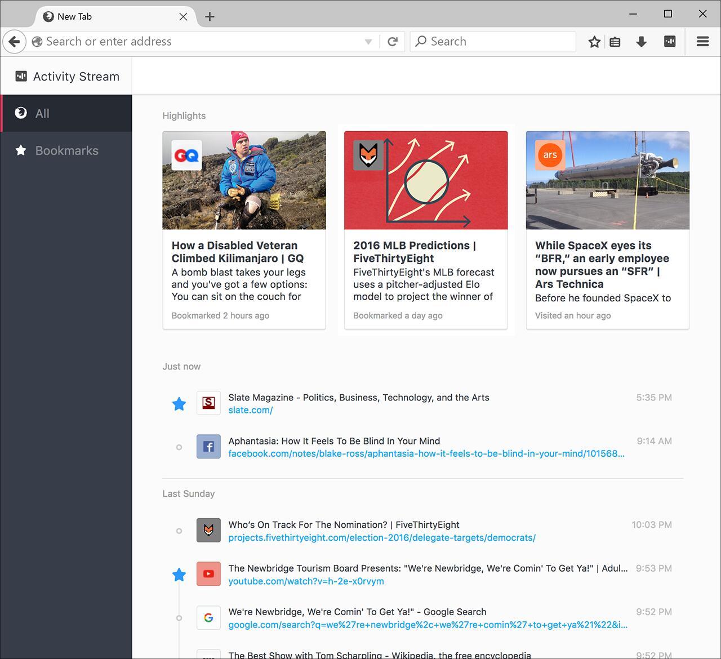Viewport: 721px width, 659px height.
Task: Open the Activity Stream toolbar icon
Action: (670, 41)
